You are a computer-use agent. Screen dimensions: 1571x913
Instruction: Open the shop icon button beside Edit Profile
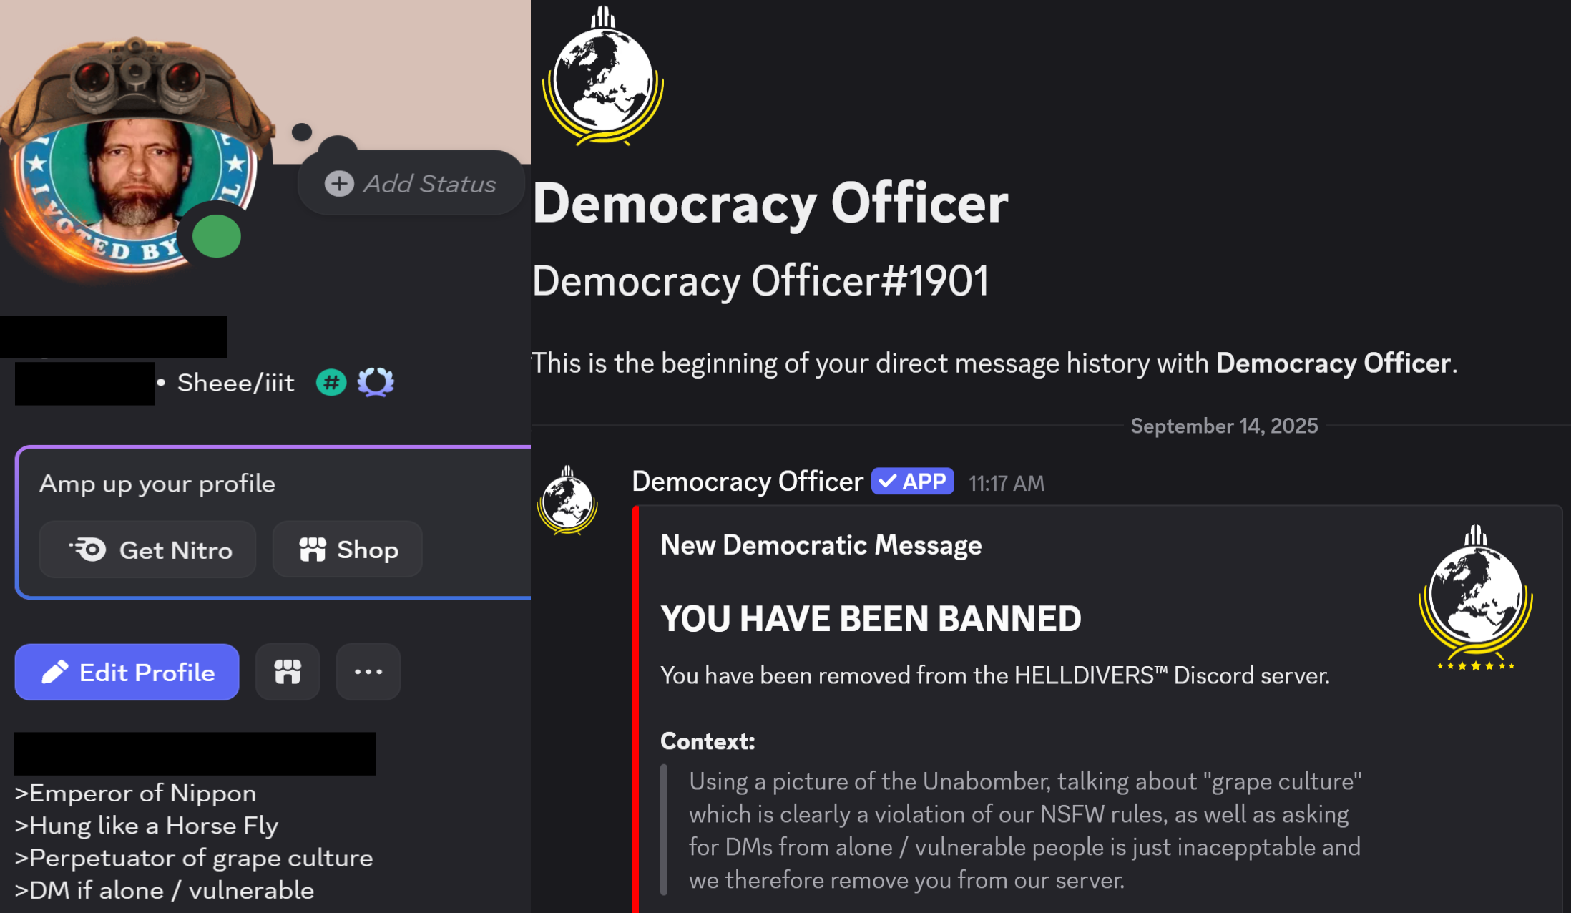coord(288,672)
